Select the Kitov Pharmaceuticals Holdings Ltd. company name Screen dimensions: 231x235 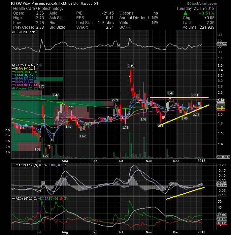51,3
